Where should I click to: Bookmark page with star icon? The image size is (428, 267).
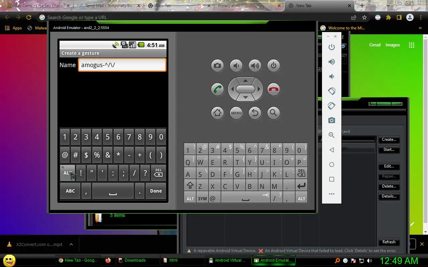pyautogui.click(x=364, y=17)
